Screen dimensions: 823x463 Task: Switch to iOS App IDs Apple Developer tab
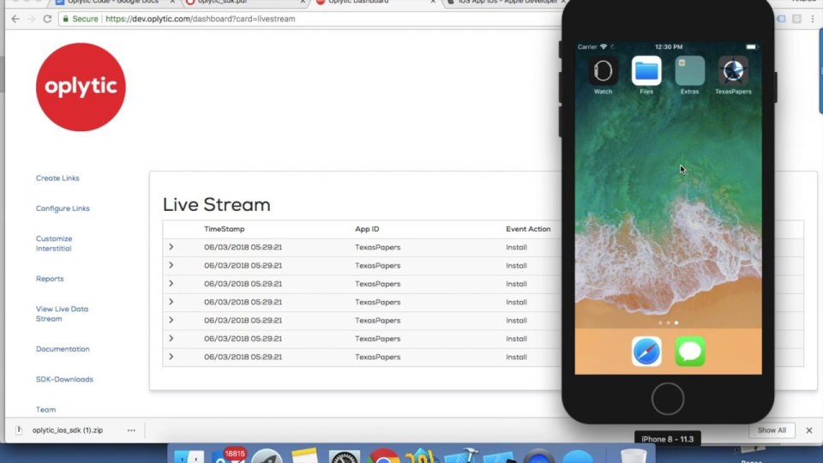507,2
